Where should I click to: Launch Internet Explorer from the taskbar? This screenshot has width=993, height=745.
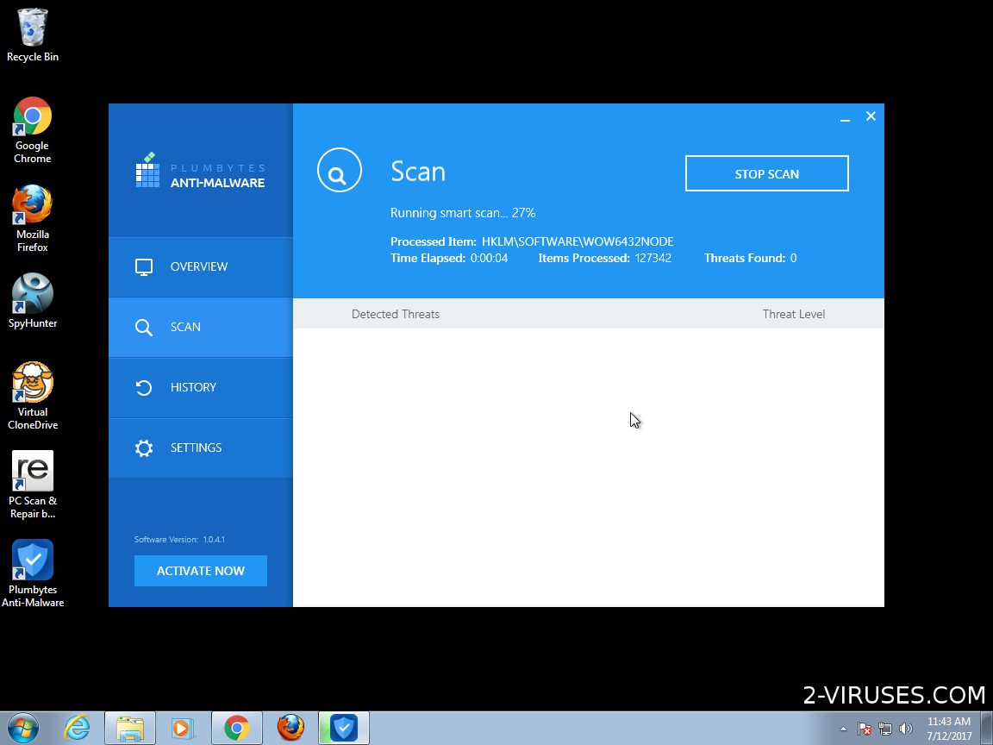(77, 728)
